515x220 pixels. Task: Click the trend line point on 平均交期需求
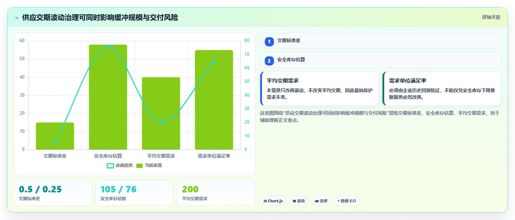[161, 123]
